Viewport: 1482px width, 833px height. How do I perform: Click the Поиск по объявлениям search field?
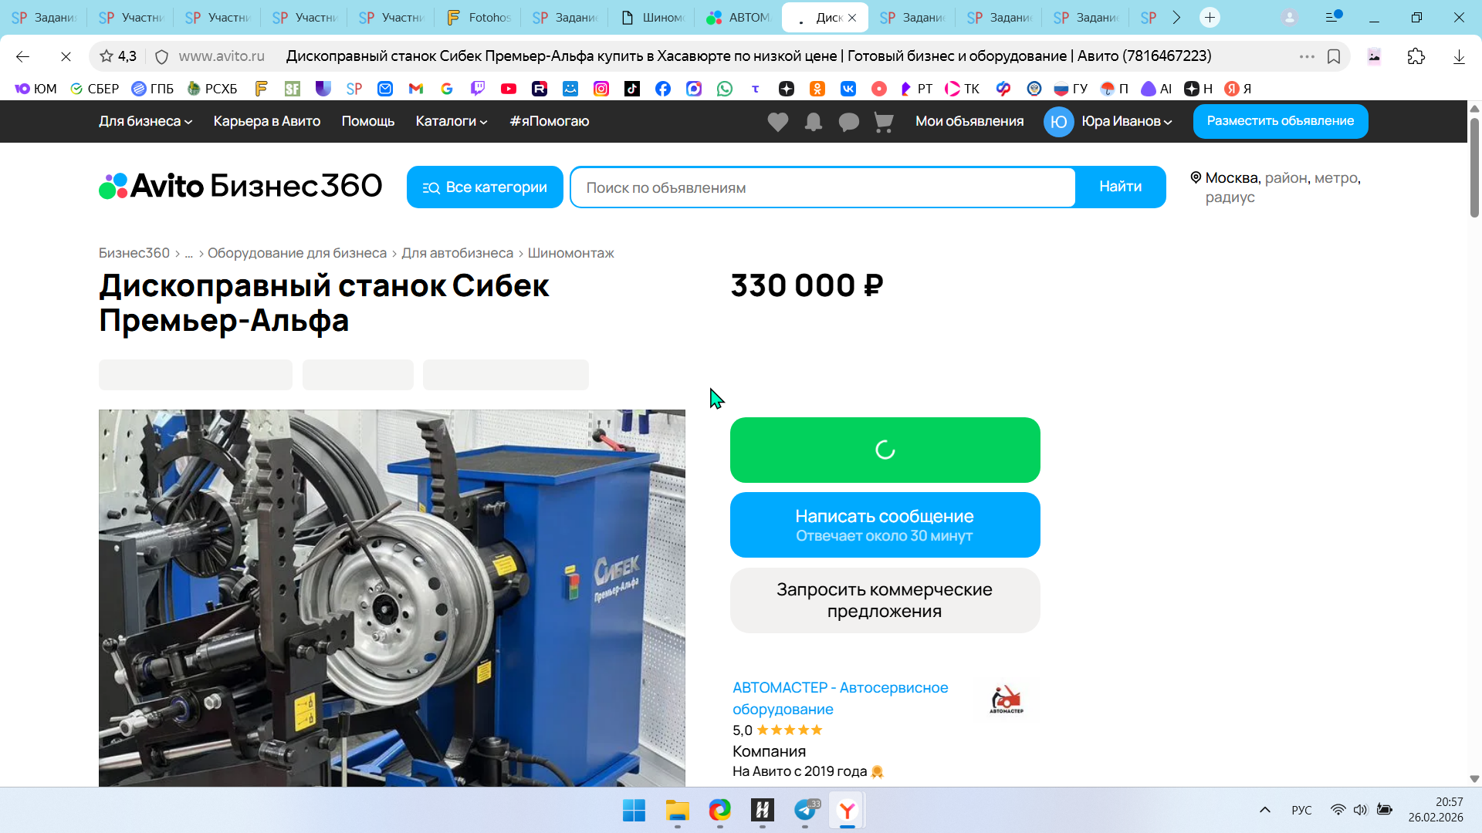coord(822,187)
